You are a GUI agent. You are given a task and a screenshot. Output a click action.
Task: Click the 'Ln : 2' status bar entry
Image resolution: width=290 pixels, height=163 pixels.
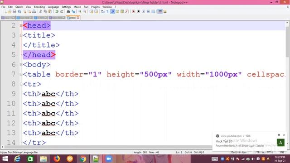click(179, 152)
